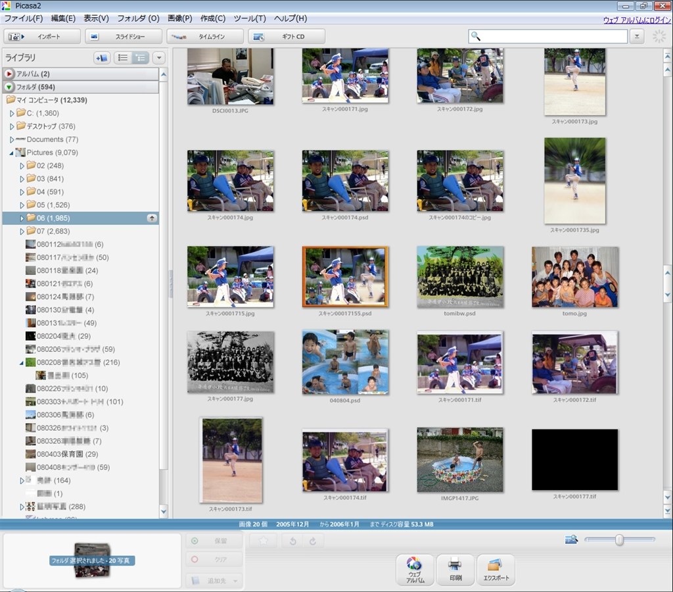Open the Timeline view
Image resolution: width=673 pixels, height=592 pixels.
[x=204, y=36]
